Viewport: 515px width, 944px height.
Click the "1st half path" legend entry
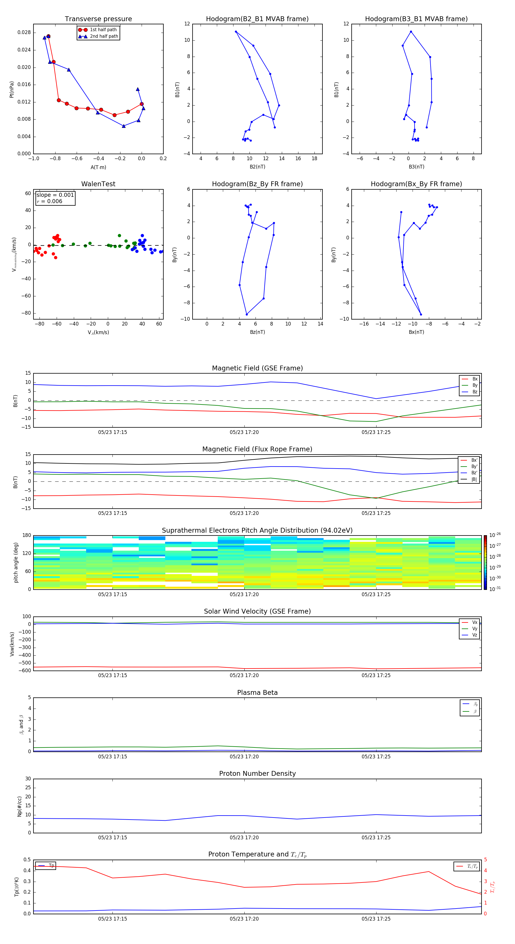pyautogui.click(x=98, y=30)
